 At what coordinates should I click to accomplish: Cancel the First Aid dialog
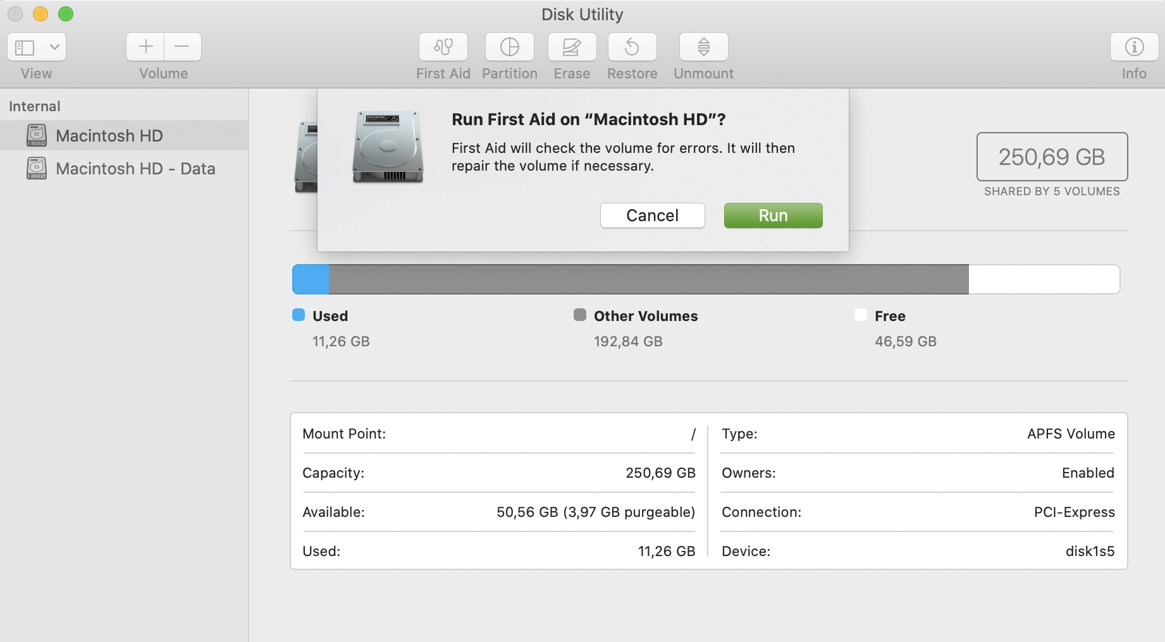(652, 215)
